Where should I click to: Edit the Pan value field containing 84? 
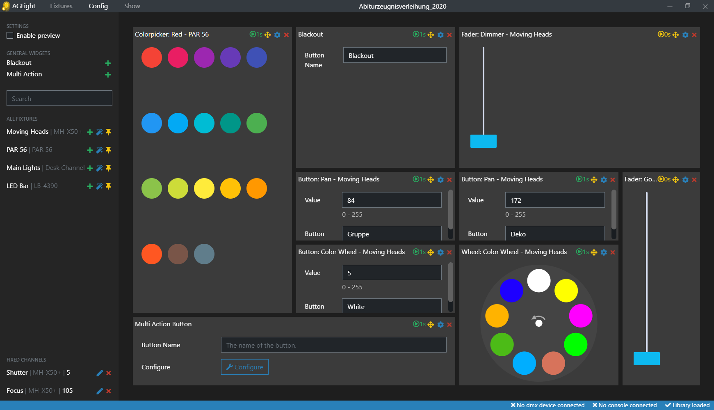click(392, 200)
